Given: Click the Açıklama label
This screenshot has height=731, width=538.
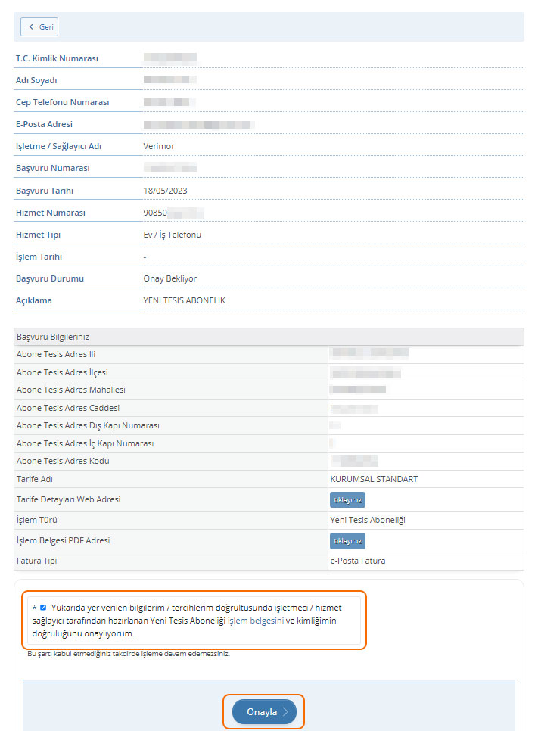Looking at the screenshot, I should (x=34, y=300).
